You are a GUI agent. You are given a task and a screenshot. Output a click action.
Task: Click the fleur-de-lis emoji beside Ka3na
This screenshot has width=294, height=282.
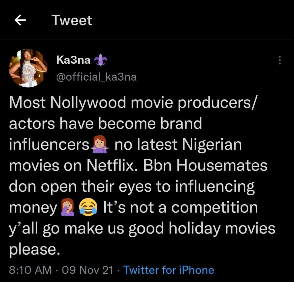pyautogui.click(x=101, y=60)
